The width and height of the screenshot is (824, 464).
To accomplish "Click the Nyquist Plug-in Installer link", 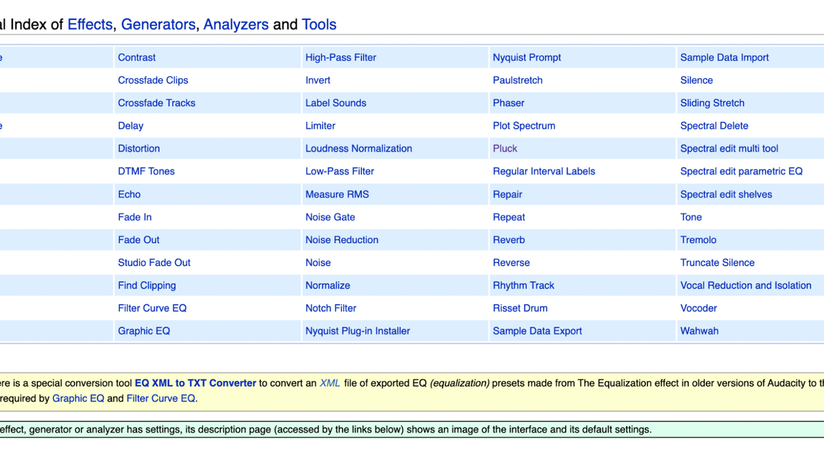I will point(358,331).
